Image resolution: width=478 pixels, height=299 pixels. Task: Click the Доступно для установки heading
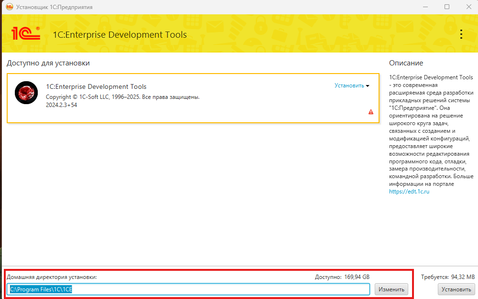(48, 63)
